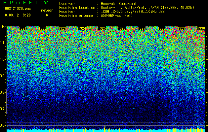Click the 1928 time marker
The width and height of the screenshot is (208, 132).
[x=162, y=28]
